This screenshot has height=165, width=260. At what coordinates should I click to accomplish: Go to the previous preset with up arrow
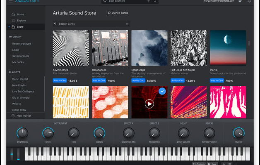click(149, 1)
